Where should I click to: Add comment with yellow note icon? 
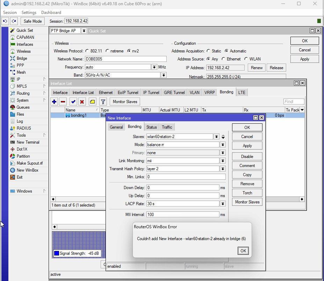click(92, 102)
